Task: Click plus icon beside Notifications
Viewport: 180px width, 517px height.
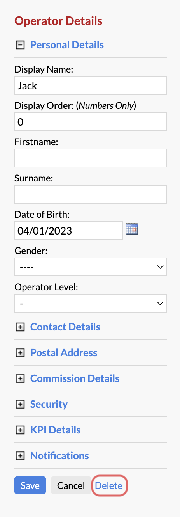Action: 20,456
